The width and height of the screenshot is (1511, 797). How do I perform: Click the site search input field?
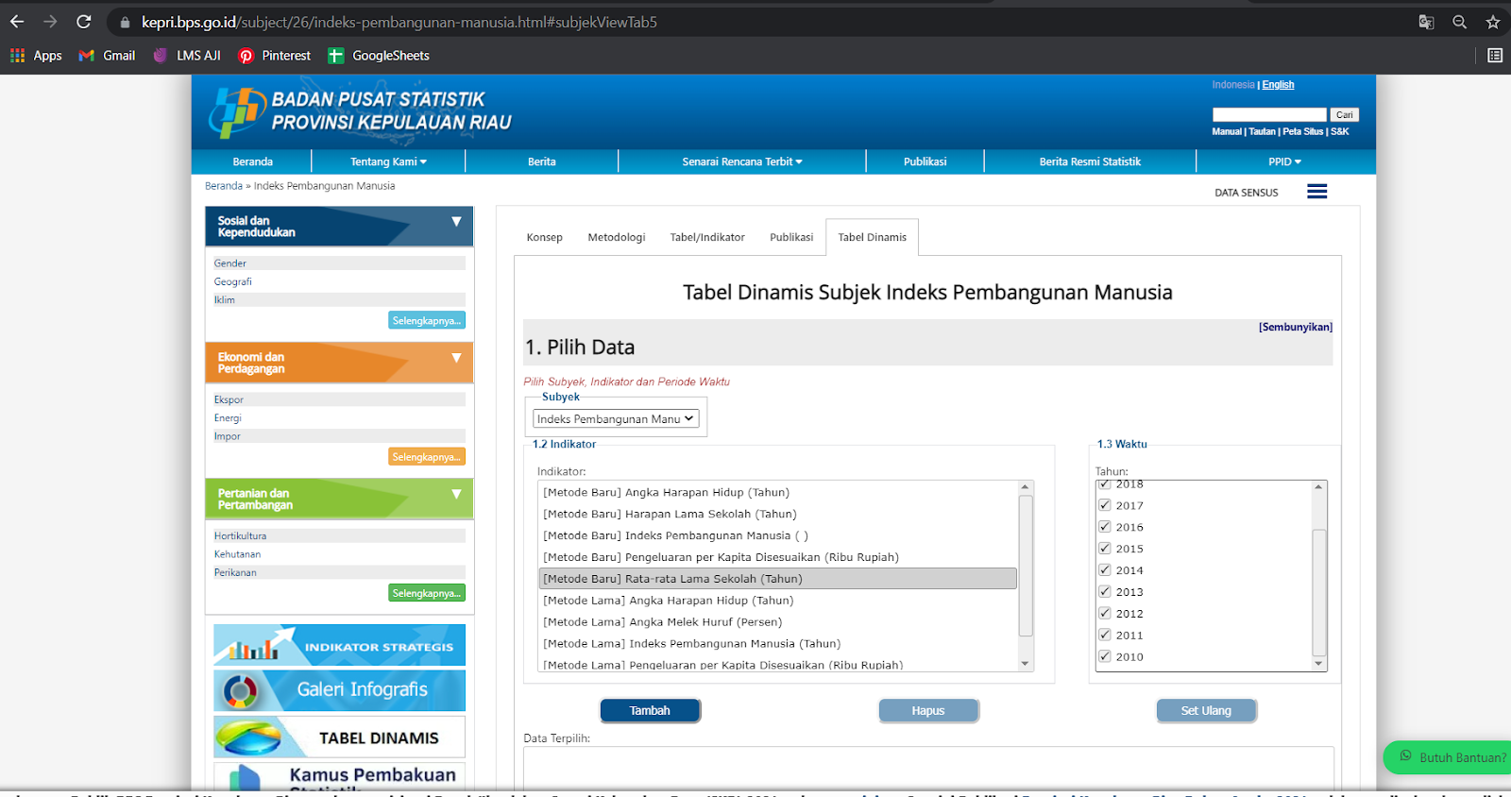(1268, 114)
